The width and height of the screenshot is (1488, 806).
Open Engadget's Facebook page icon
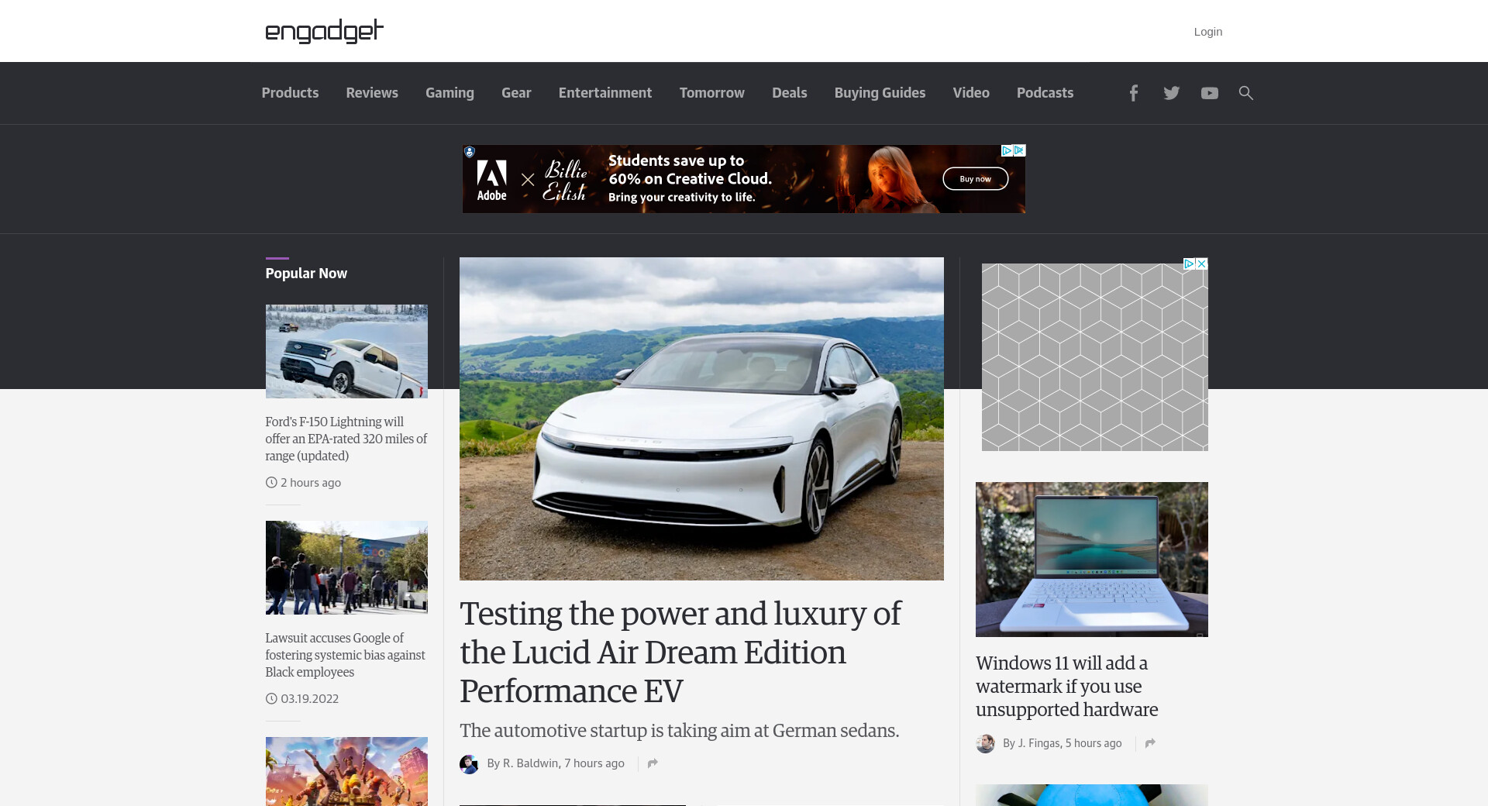(x=1133, y=93)
